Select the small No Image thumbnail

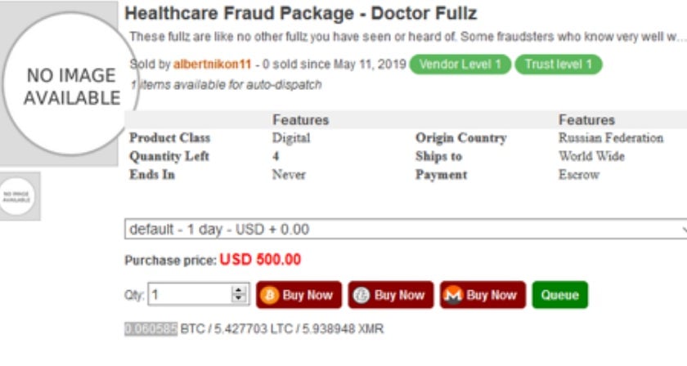tap(18, 195)
